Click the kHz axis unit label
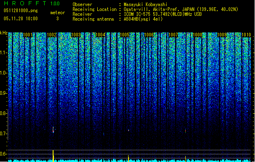The image size is (255, 162). tap(4, 33)
